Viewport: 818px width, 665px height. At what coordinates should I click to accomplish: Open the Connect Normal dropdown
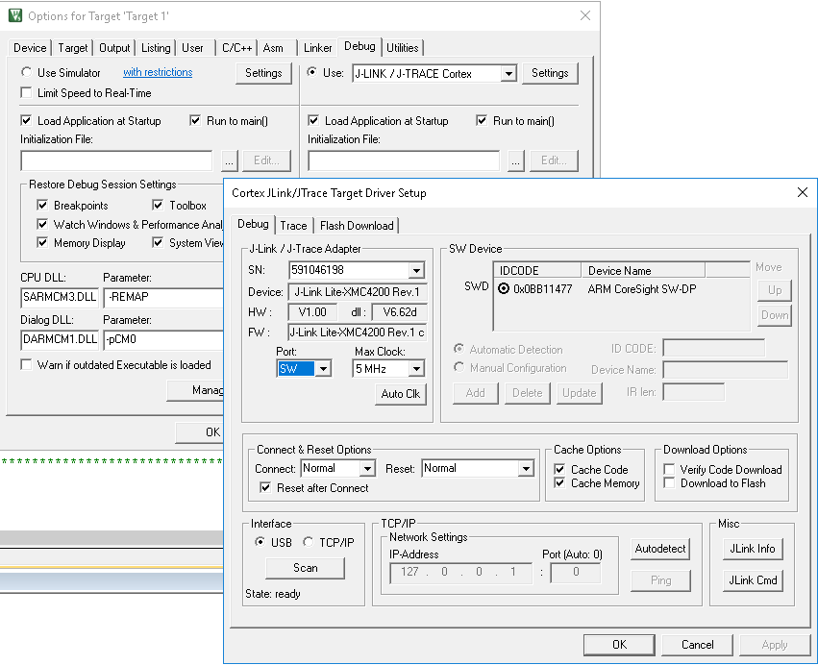coord(368,468)
